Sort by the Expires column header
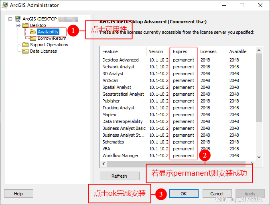Viewport: 270px width, 205px height. click(x=184, y=51)
